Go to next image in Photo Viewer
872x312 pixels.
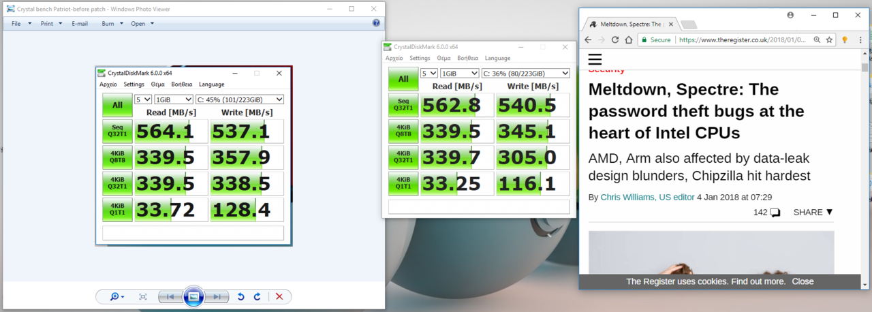[x=217, y=296]
